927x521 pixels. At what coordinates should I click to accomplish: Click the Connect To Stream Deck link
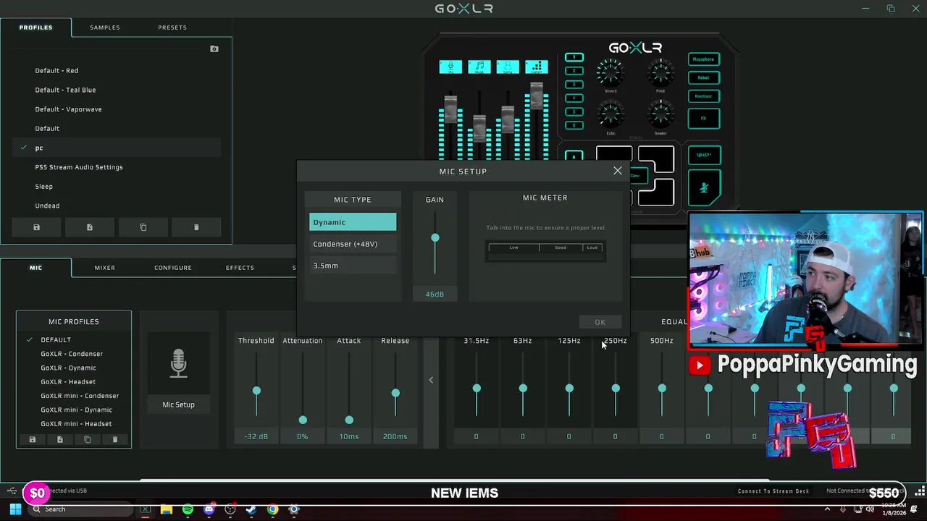click(773, 491)
